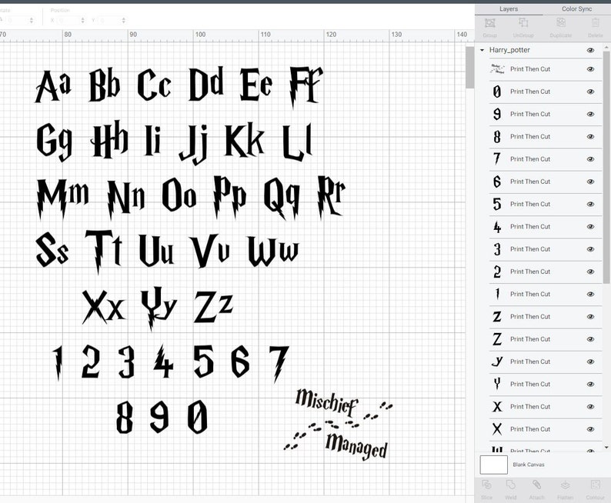Screen dimensions: 611x503
Task: Click Print Then Cut text of 2 layer
Action: (x=530, y=271)
